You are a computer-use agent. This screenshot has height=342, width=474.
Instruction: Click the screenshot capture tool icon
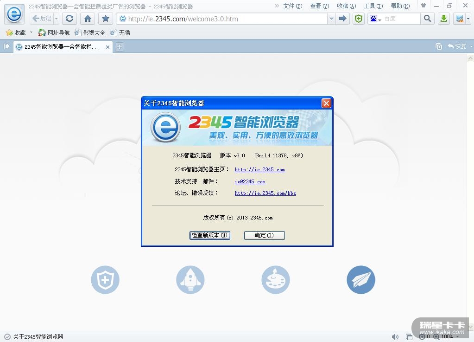[460, 19]
